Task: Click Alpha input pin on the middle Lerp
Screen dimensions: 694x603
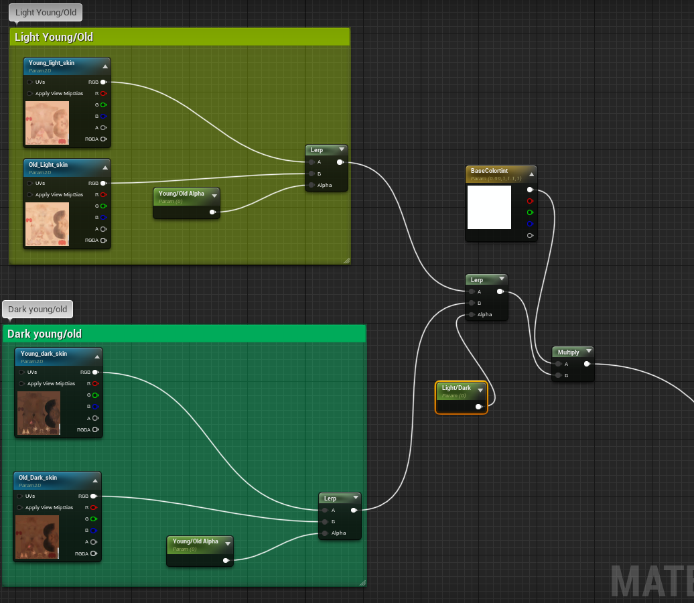Action: 472,314
